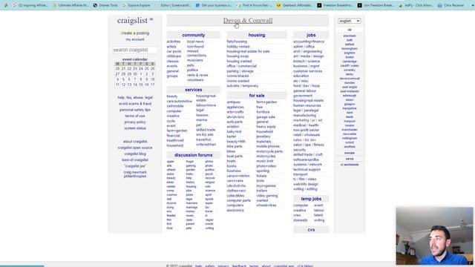Open lost+found under community
Image resolution: width=475 pixels, height=267 pixels.
click(x=195, y=47)
